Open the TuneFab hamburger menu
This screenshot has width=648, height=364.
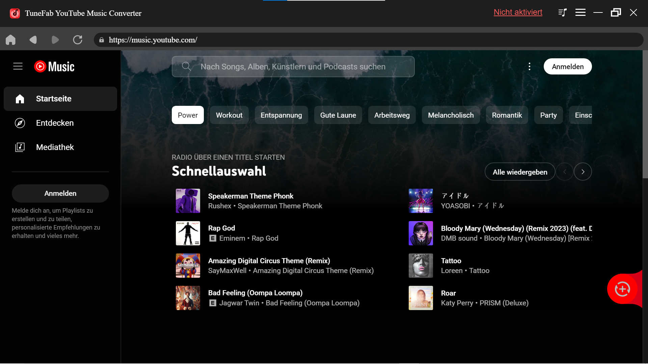tap(580, 13)
